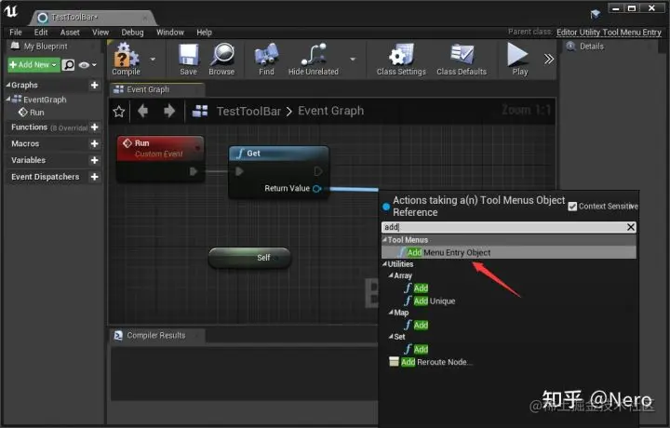Screen dimensions: 670x428
Task: Collapse Array subcategory
Action: click(391, 275)
